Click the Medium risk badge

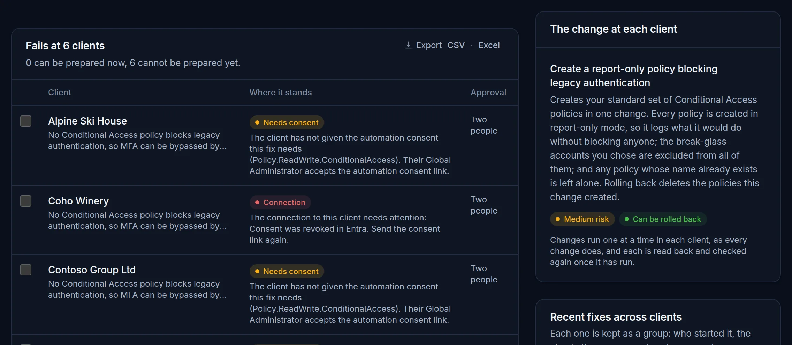tap(582, 219)
